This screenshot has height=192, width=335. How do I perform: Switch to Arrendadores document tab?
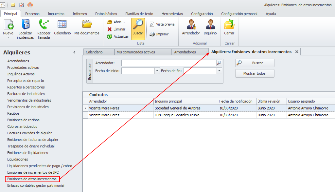190,52
